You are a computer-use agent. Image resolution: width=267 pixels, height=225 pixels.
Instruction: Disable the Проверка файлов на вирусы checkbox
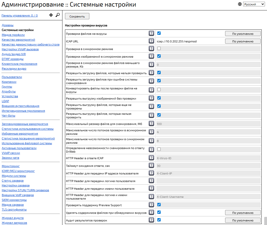pyautogui.click(x=159, y=33)
